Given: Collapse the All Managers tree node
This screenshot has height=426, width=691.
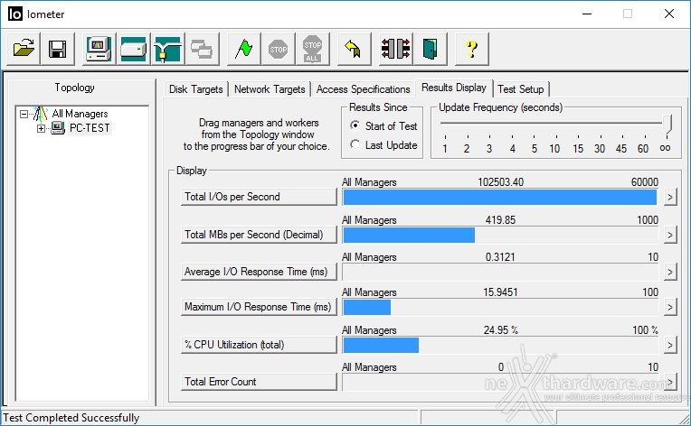Looking at the screenshot, I should coord(24,115).
